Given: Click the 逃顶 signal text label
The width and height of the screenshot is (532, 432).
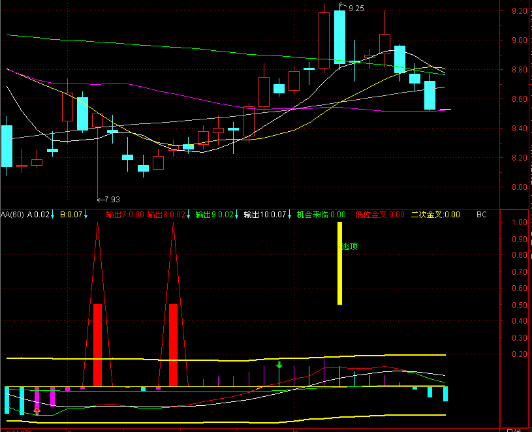Looking at the screenshot, I should pos(350,247).
